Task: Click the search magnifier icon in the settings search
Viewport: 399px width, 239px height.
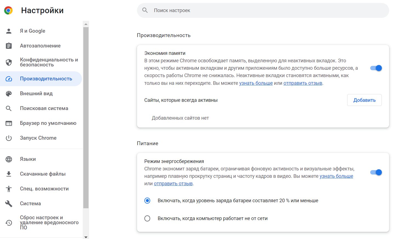Action: pyautogui.click(x=145, y=10)
